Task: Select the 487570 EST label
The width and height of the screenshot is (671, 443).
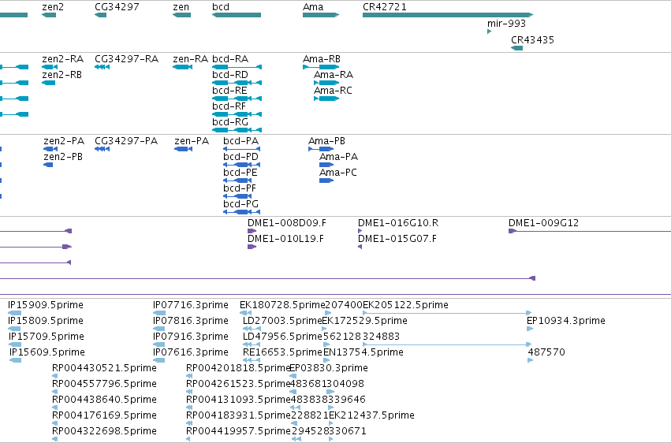Action: (546, 352)
